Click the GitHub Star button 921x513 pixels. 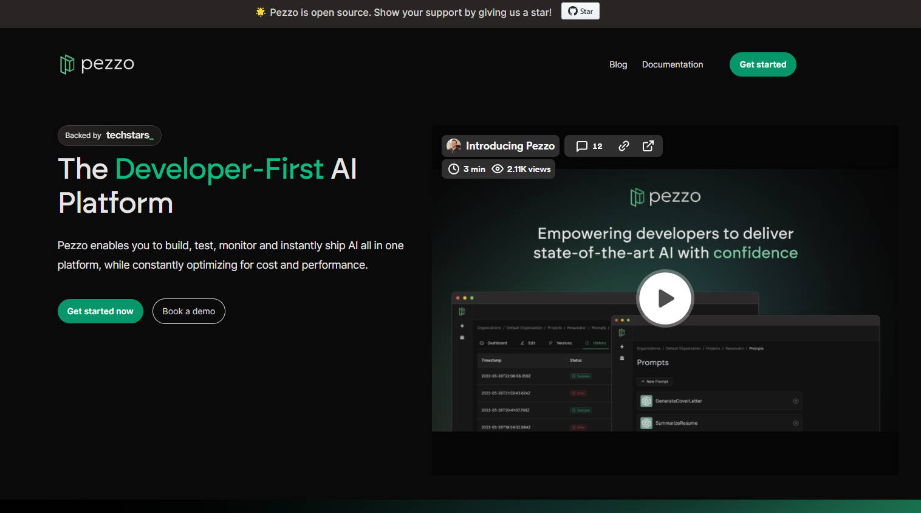(x=580, y=12)
